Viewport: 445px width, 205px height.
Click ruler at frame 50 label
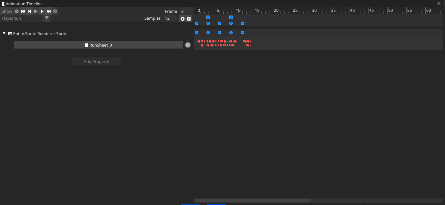390,10
